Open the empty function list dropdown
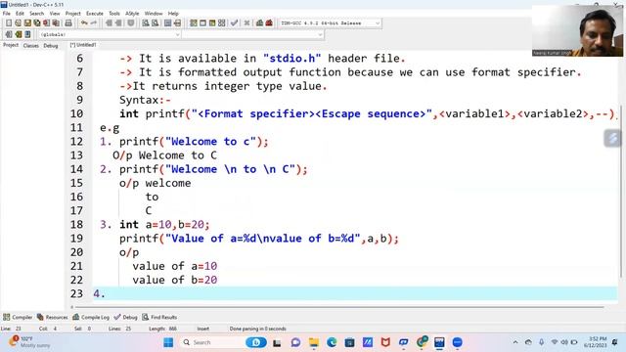 252,35
